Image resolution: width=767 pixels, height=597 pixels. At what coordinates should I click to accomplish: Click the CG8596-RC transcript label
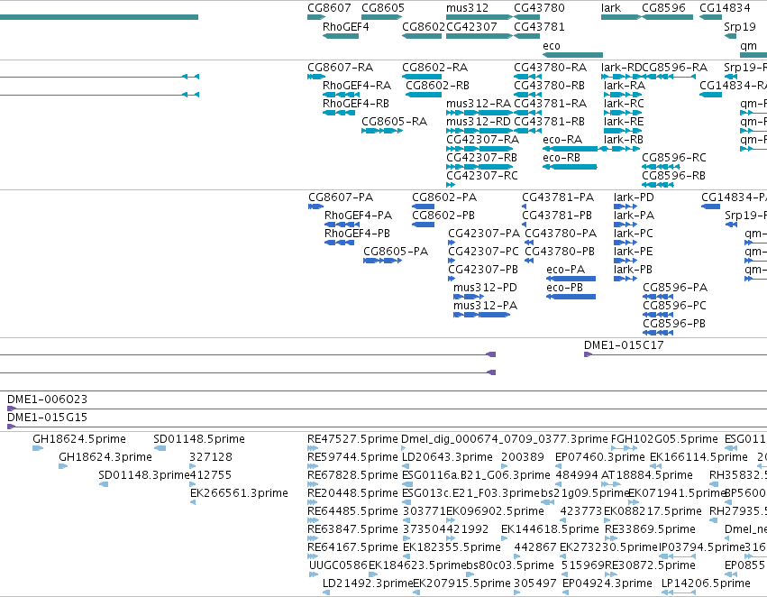click(674, 158)
